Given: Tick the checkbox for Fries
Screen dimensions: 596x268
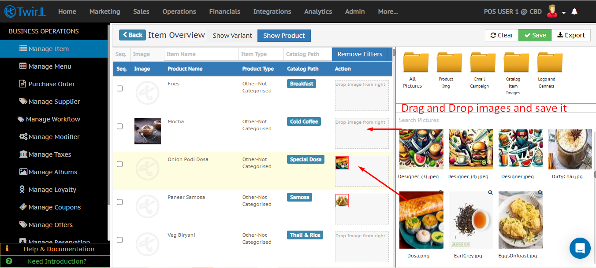Looking at the screenshot, I should (x=119, y=88).
